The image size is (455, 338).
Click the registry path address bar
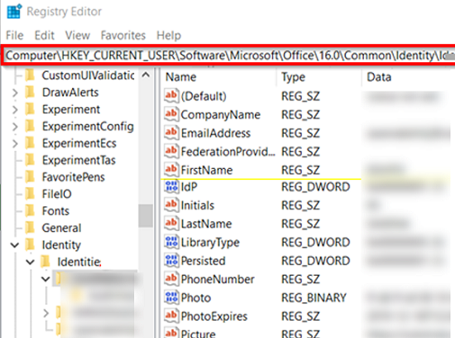[x=229, y=56]
